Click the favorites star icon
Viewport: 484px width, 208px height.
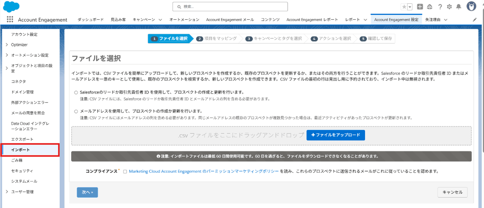tap(404, 7)
